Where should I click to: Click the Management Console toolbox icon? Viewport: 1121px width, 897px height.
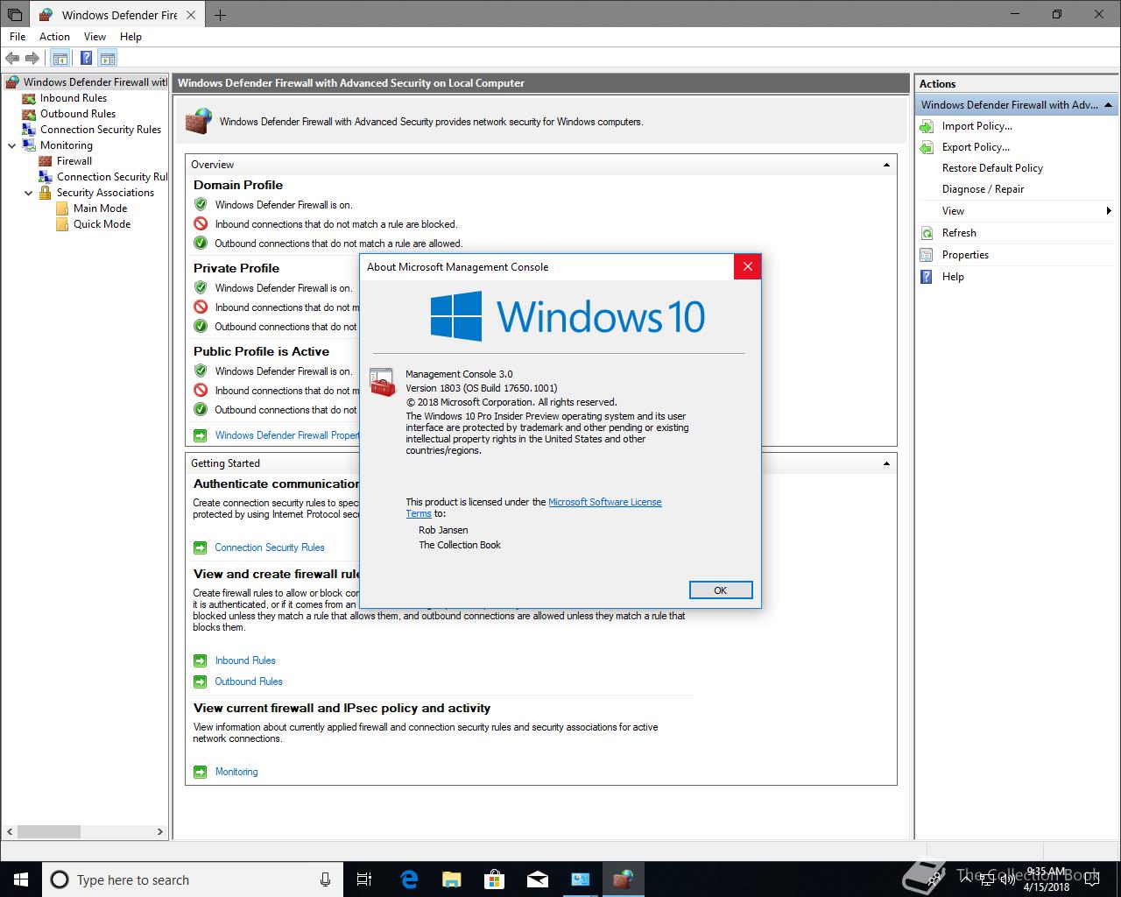coord(383,382)
